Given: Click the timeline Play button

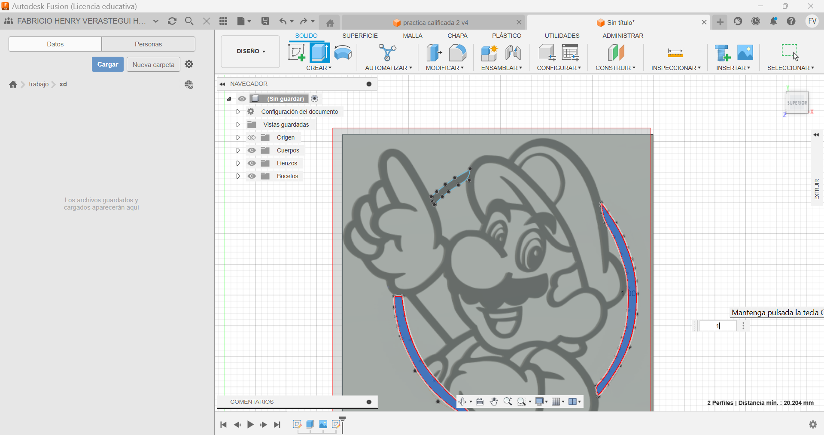Looking at the screenshot, I should 250,425.
